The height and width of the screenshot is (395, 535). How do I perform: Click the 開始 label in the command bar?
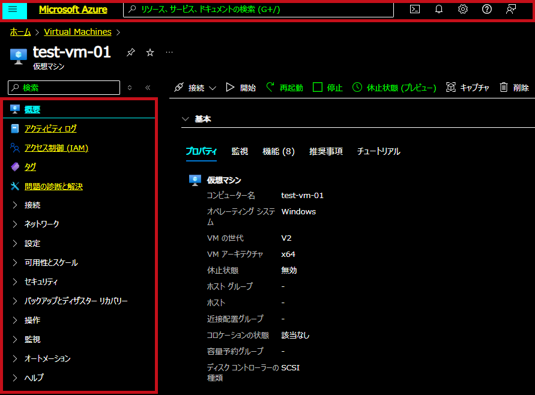point(248,88)
